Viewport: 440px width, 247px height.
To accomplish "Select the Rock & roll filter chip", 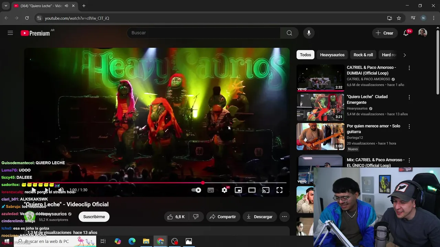I will [x=363, y=55].
